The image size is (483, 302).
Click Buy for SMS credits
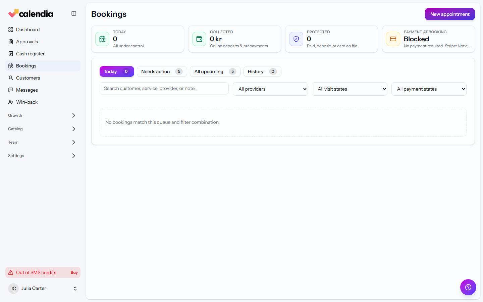[x=74, y=272]
